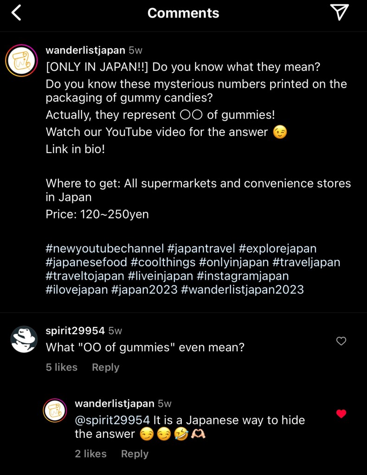Open the spirit29954 username link

tap(75, 331)
